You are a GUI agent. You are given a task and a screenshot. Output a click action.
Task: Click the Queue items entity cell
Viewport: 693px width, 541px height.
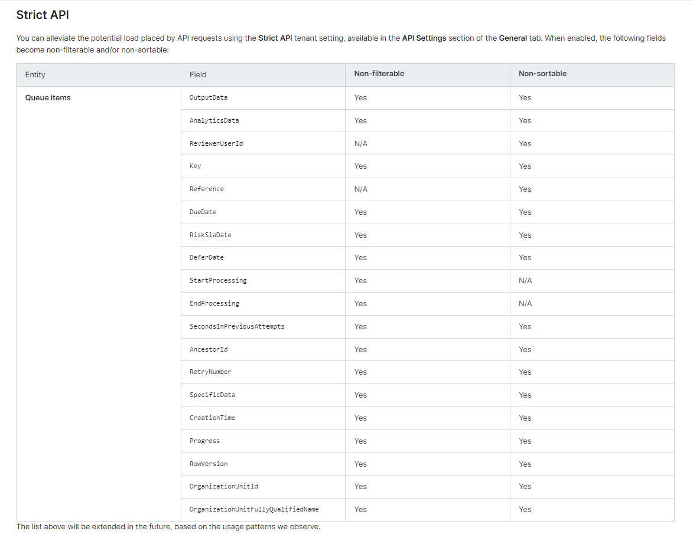tap(47, 98)
